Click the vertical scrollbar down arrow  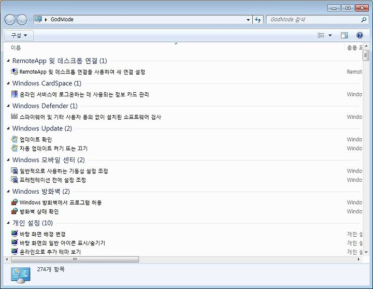(366, 252)
